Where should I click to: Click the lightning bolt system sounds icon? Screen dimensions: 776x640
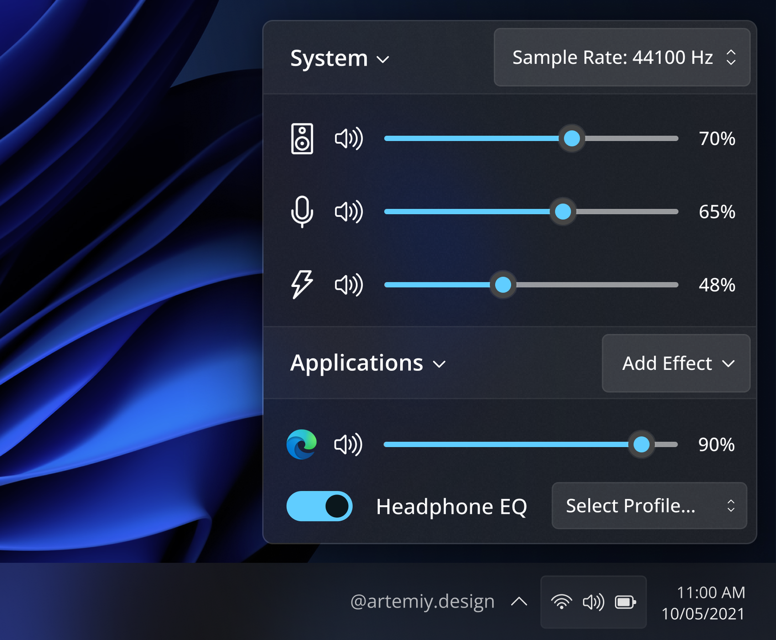pos(302,285)
